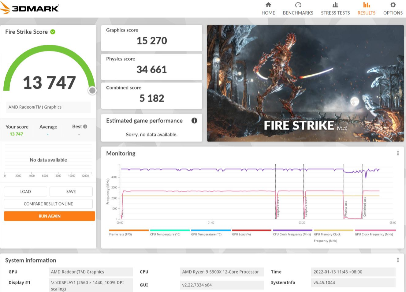Open the Monitoring panel three-dot menu
The height and width of the screenshot is (292, 406).
398,153
